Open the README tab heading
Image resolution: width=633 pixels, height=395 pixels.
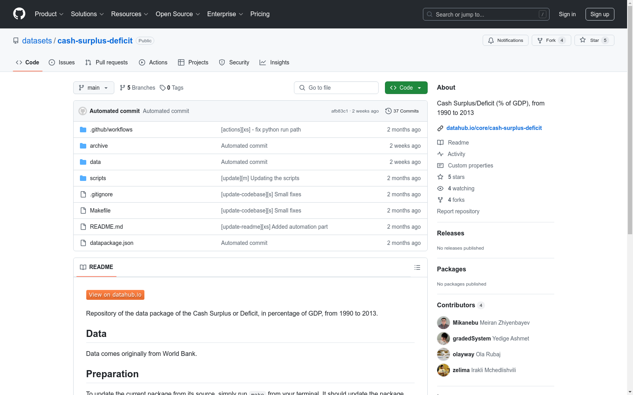(x=97, y=267)
